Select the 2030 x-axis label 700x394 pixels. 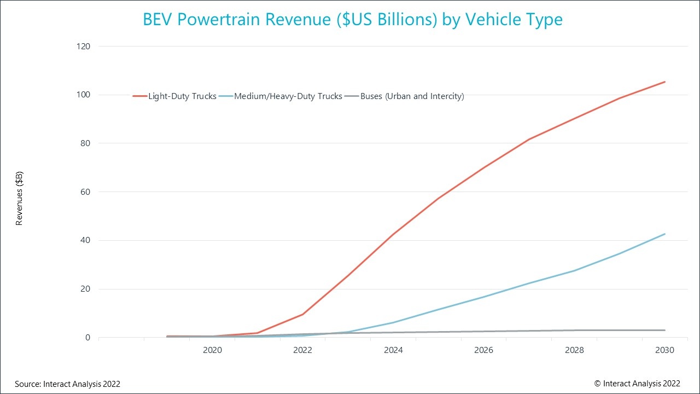664,350
